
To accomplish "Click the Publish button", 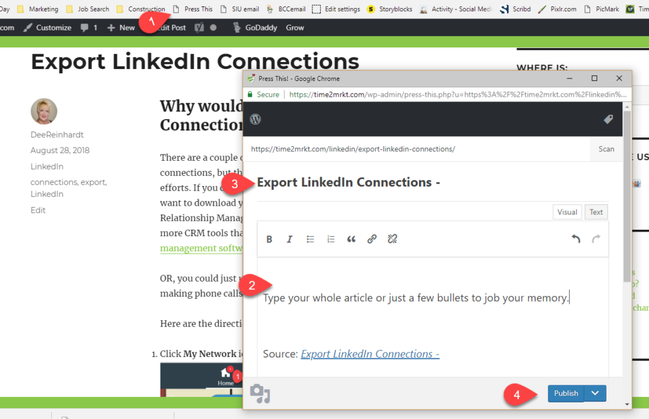I will click(566, 394).
